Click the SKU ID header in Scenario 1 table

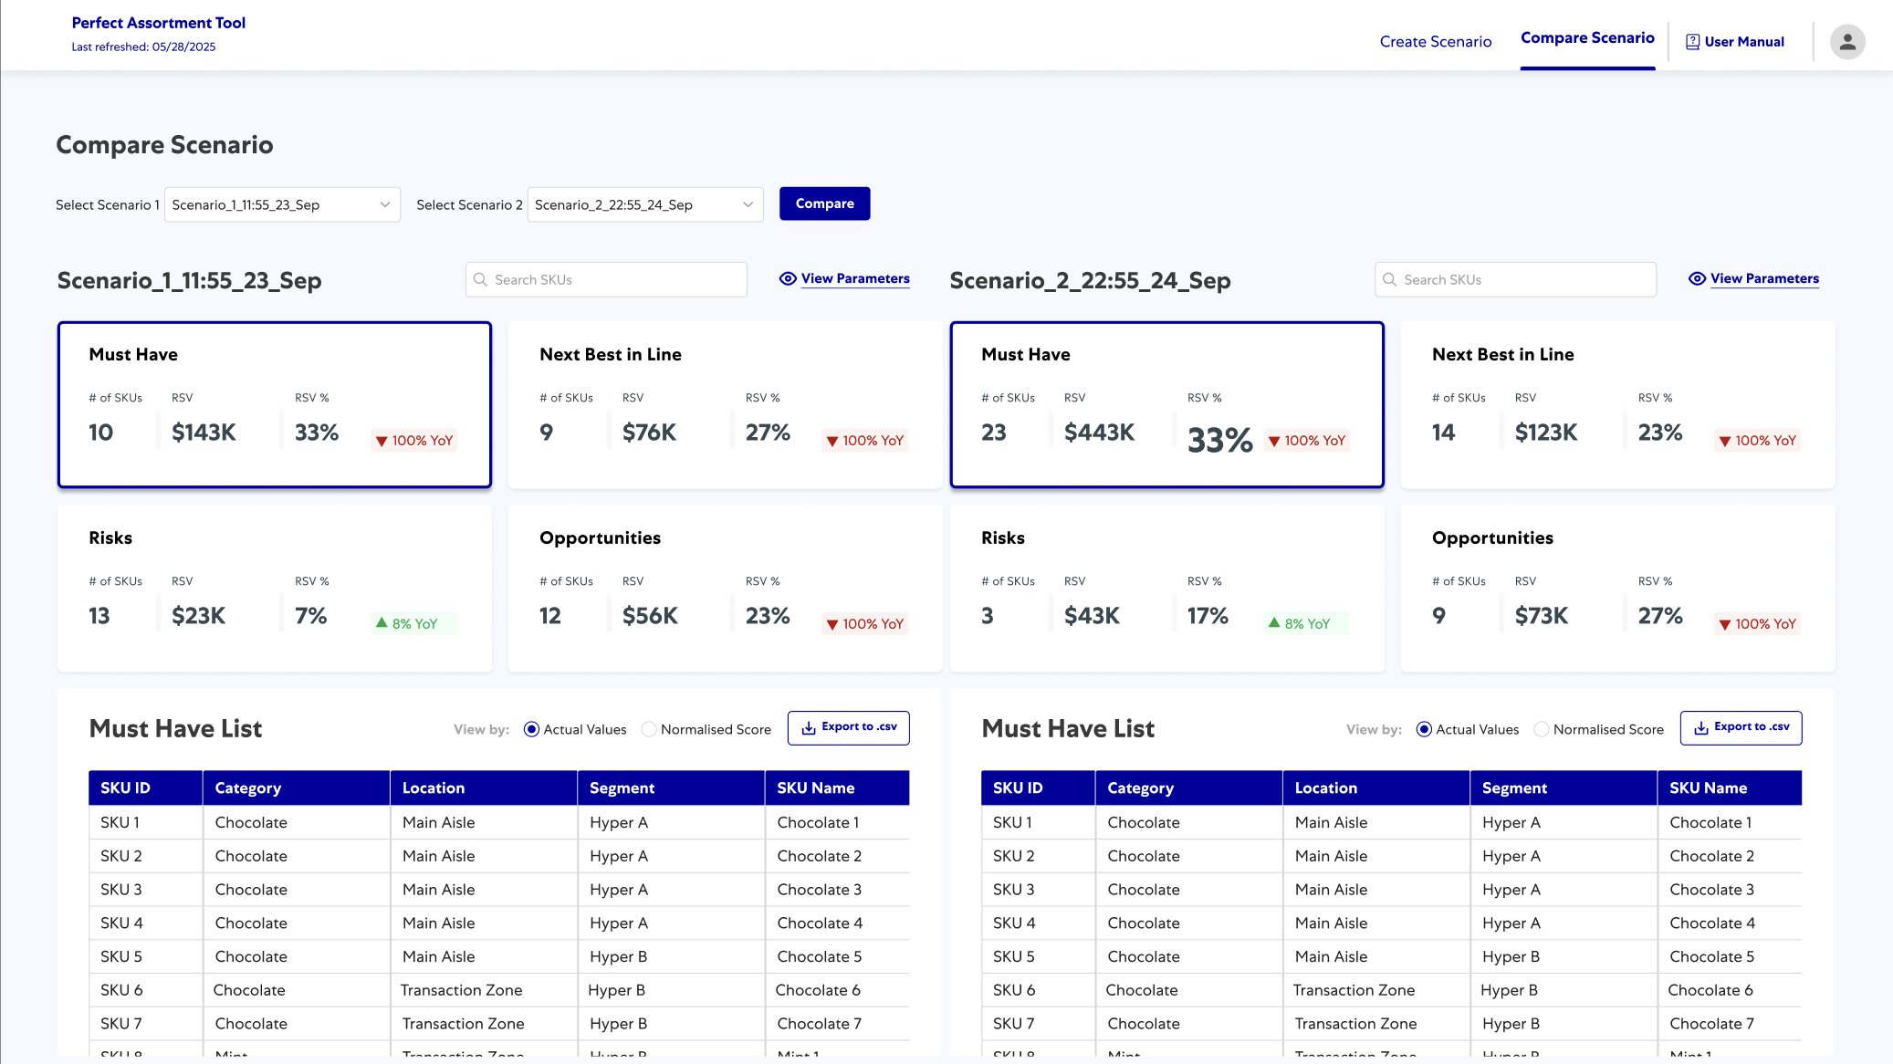(x=145, y=788)
